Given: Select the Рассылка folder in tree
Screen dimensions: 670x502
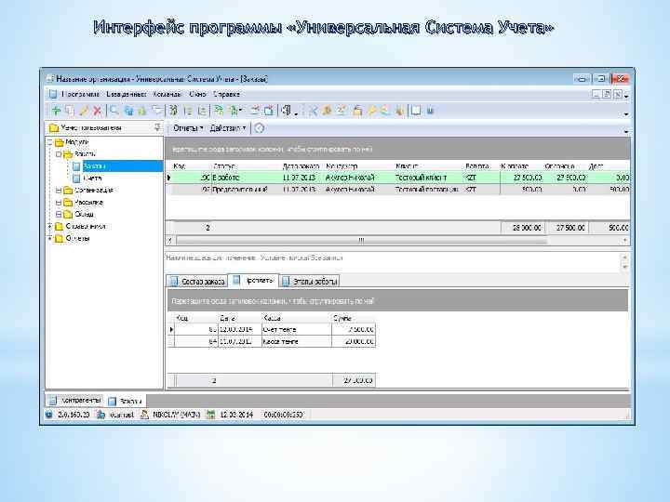Looking at the screenshot, I should point(88,202).
